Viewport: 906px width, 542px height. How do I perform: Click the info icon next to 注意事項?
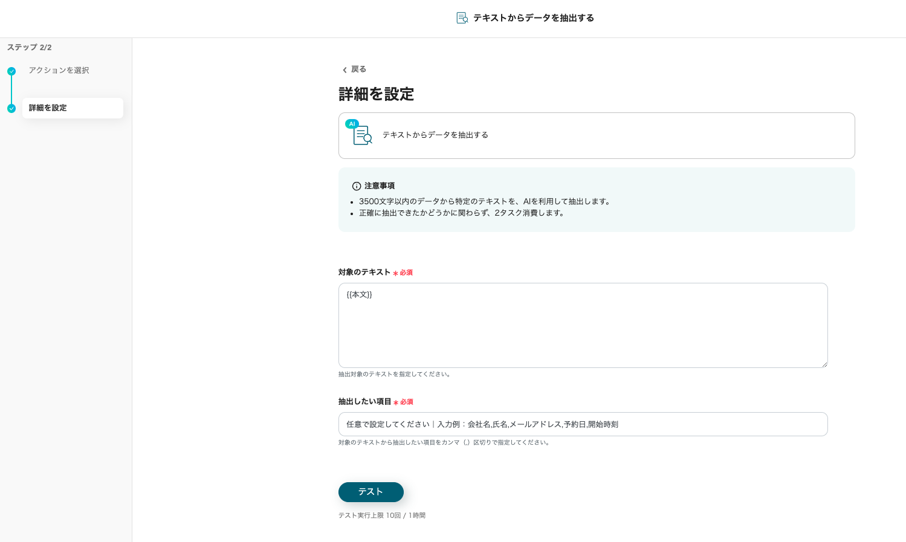tap(357, 186)
